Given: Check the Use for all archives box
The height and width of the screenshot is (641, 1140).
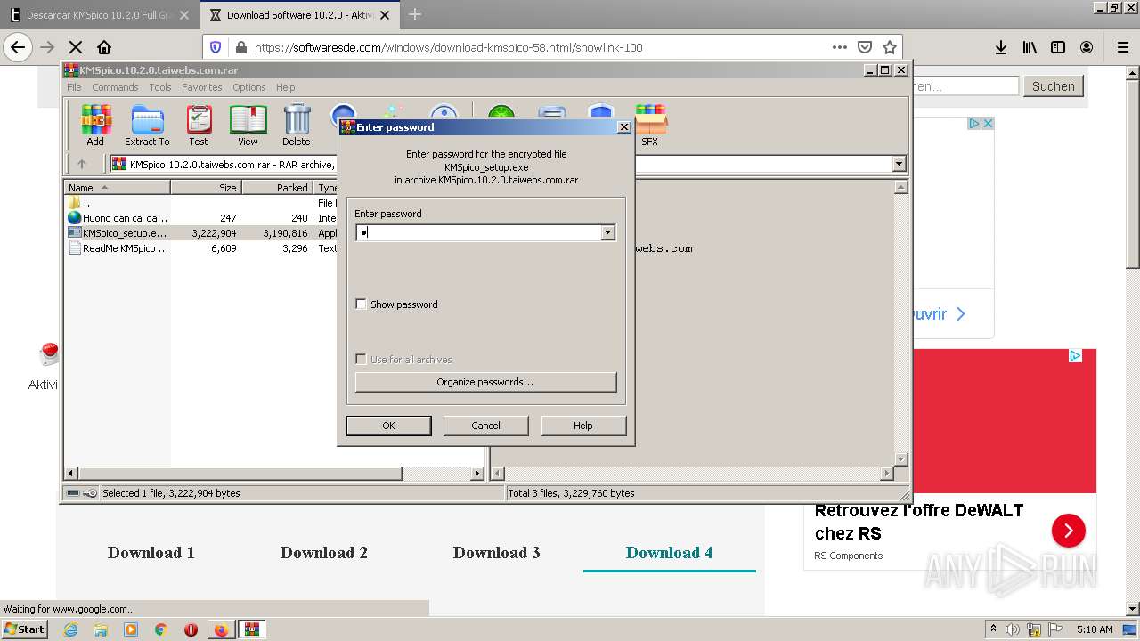Looking at the screenshot, I should coord(361,360).
